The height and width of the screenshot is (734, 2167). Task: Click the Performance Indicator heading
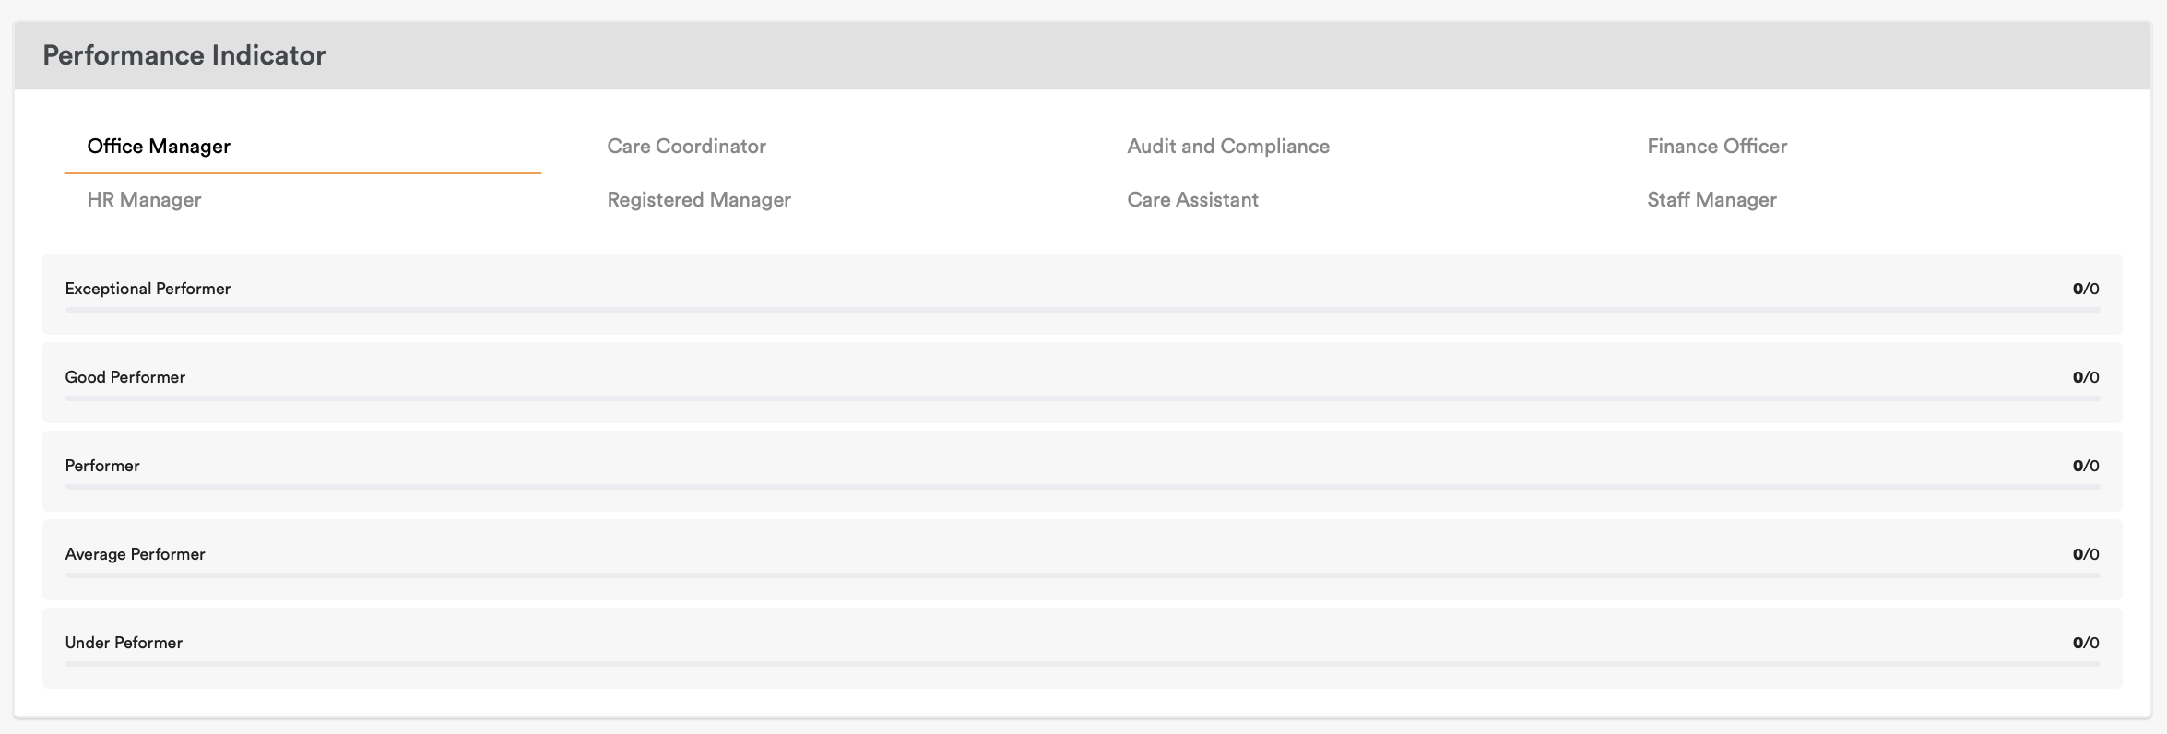point(184,55)
